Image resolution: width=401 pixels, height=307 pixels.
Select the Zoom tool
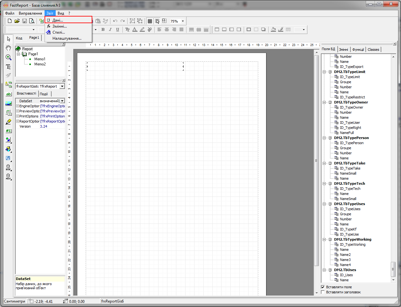point(9,57)
